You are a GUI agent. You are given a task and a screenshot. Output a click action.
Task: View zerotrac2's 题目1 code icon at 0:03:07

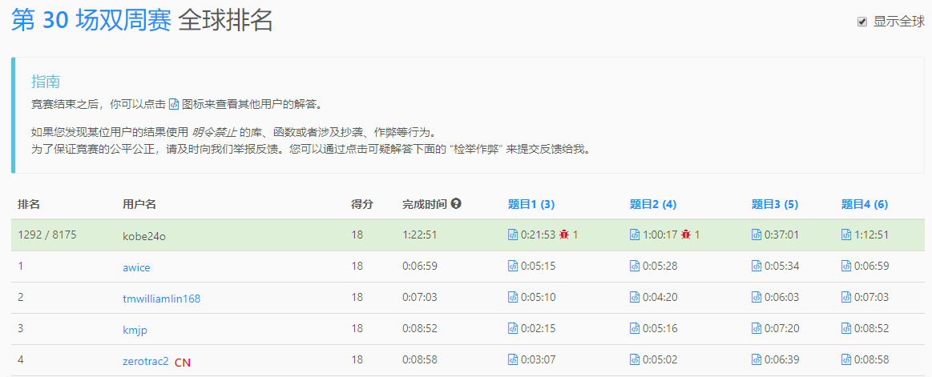pos(513,359)
